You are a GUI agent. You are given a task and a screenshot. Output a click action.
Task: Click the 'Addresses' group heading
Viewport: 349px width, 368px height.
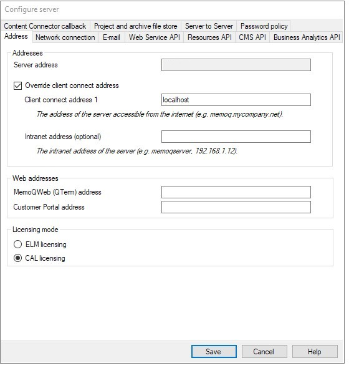(27, 53)
